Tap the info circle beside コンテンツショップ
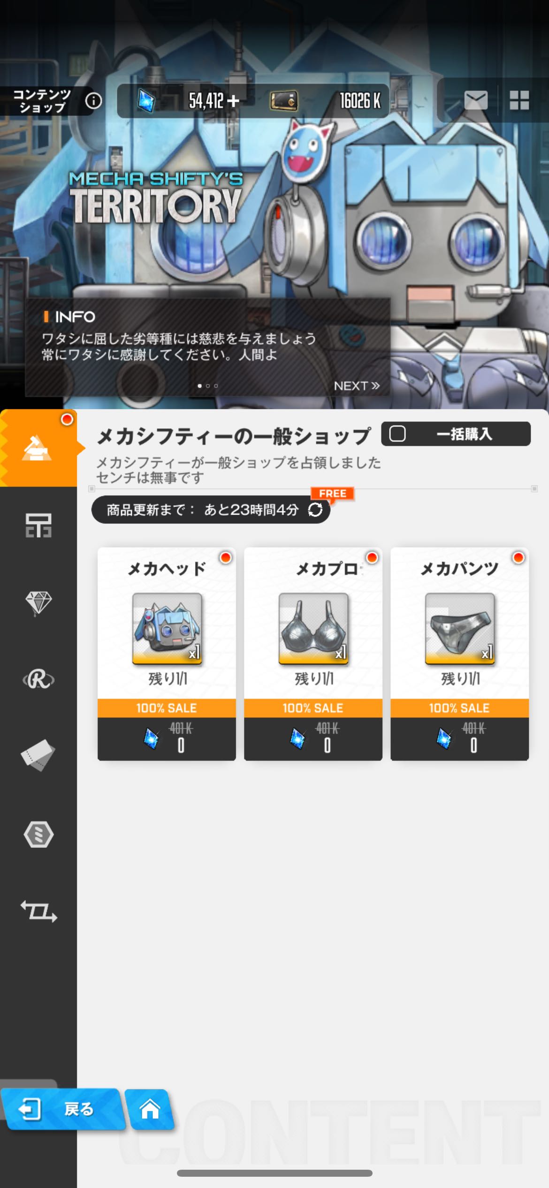The image size is (549, 1188). pyautogui.click(x=93, y=100)
